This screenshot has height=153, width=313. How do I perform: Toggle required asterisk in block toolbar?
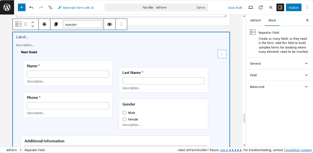coord(44,24)
